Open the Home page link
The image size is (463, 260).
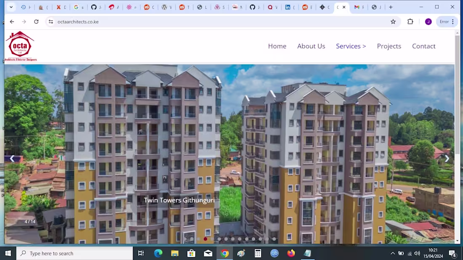tap(277, 46)
